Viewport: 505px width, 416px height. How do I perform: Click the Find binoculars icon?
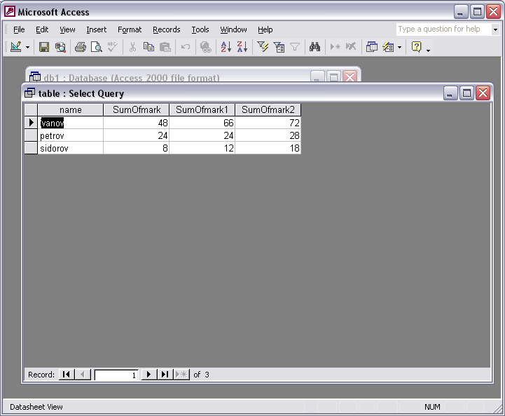314,47
